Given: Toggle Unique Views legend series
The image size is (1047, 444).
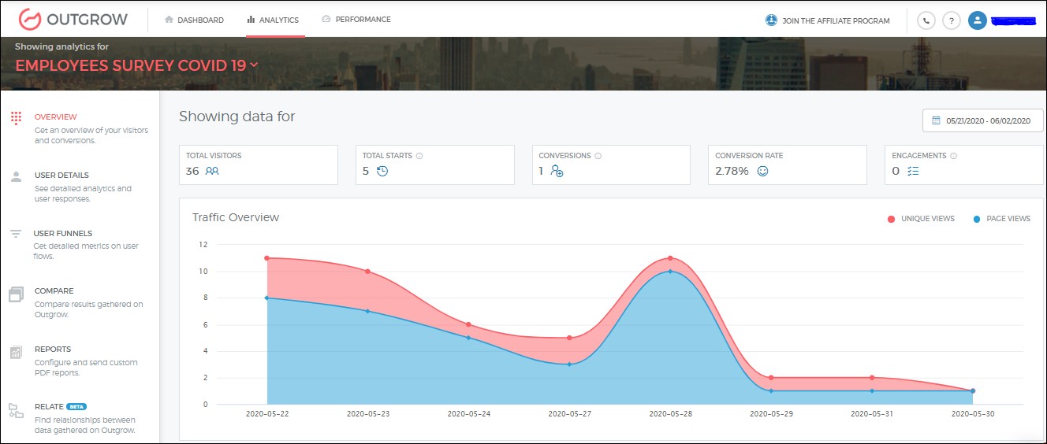Looking at the screenshot, I should coord(921,219).
